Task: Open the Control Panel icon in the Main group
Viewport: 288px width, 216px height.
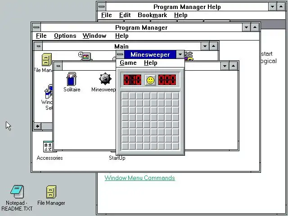Action: (85, 56)
